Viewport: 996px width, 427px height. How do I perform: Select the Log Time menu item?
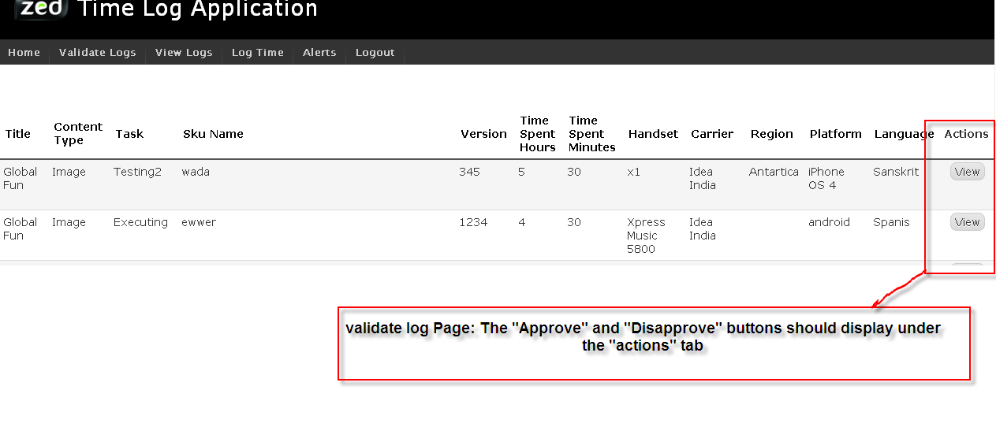pos(258,52)
